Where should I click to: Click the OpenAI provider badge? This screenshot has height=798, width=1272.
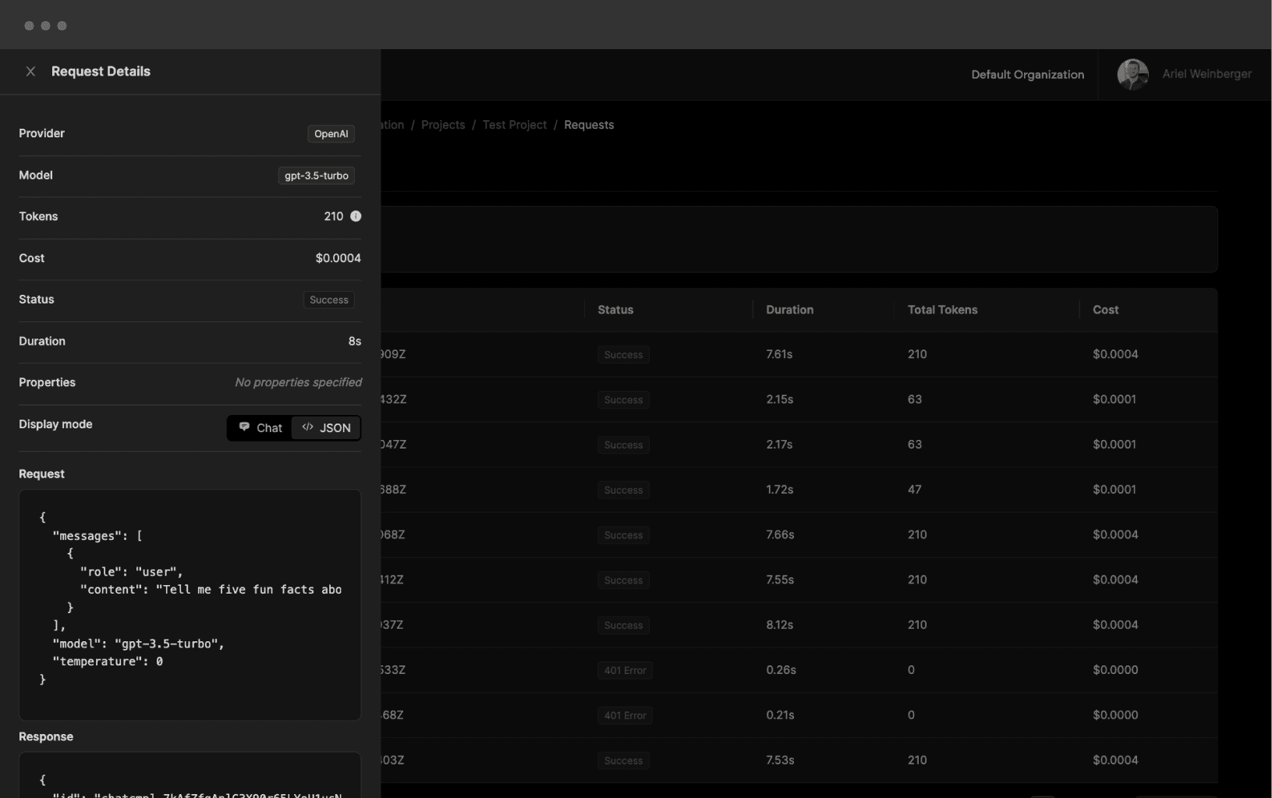pyautogui.click(x=331, y=134)
